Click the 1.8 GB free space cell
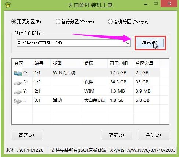This screenshot has height=157, width=179. click(117, 100)
